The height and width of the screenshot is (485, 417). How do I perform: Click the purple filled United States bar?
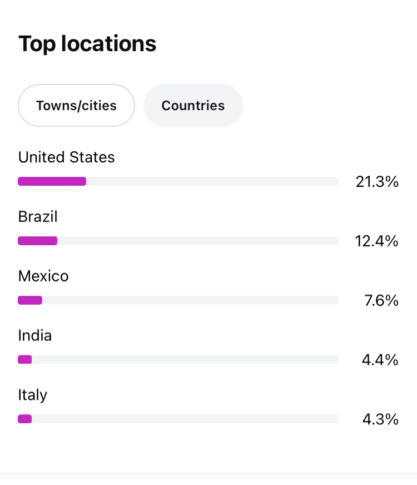coord(52,181)
